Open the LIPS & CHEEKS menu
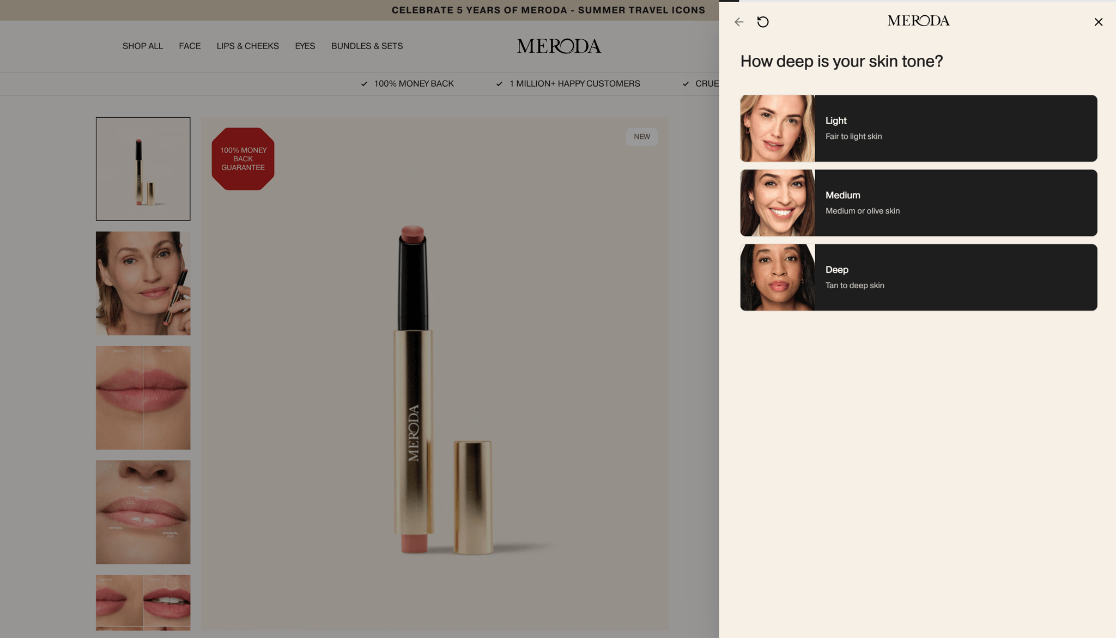 248,46
